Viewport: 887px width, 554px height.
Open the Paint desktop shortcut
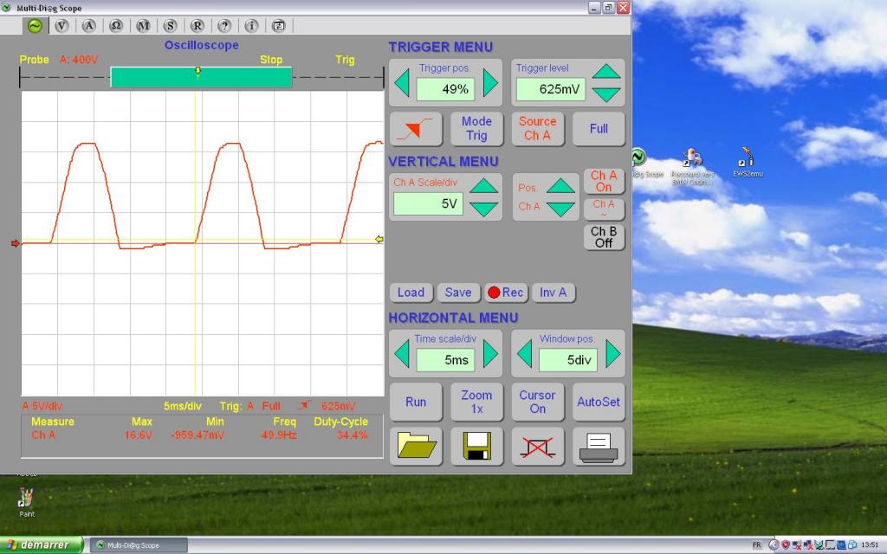coord(27,501)
